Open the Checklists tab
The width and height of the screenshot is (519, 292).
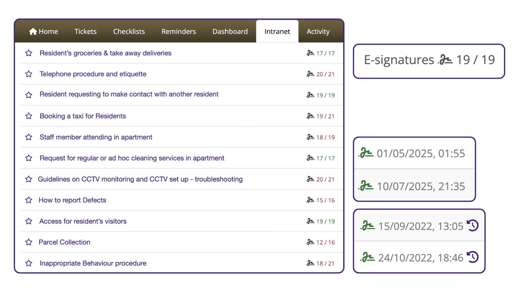(129, 31)
